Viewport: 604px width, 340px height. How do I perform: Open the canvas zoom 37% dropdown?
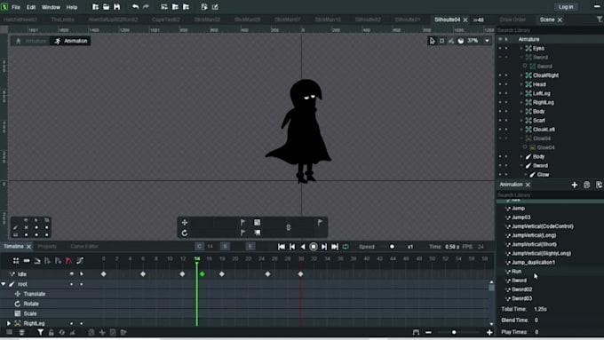(488, 41)
